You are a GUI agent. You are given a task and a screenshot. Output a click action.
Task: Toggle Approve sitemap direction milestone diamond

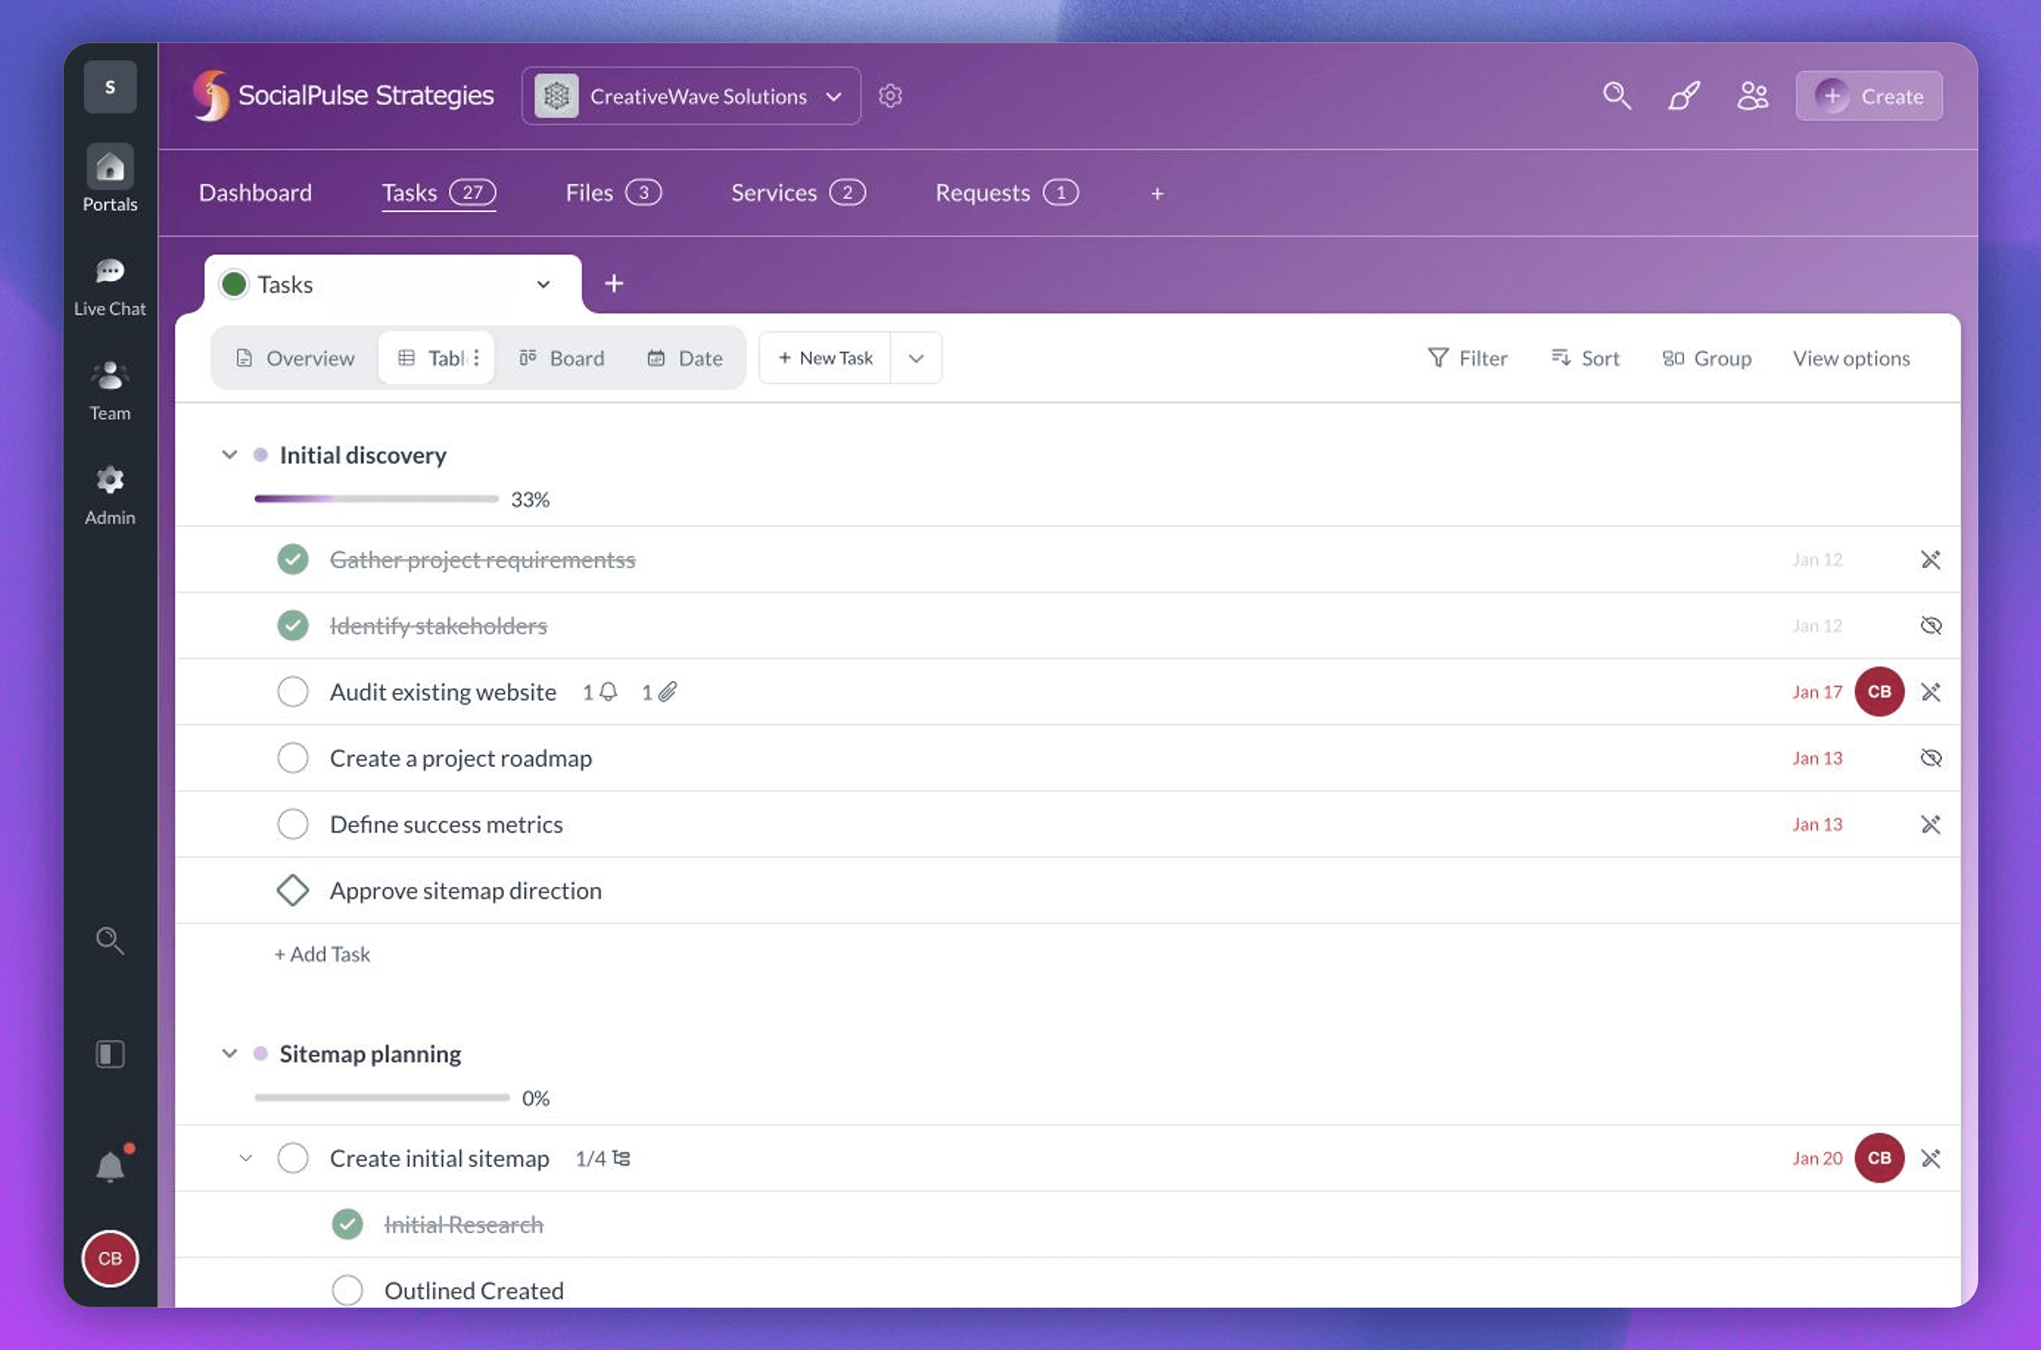click(293, 890)
